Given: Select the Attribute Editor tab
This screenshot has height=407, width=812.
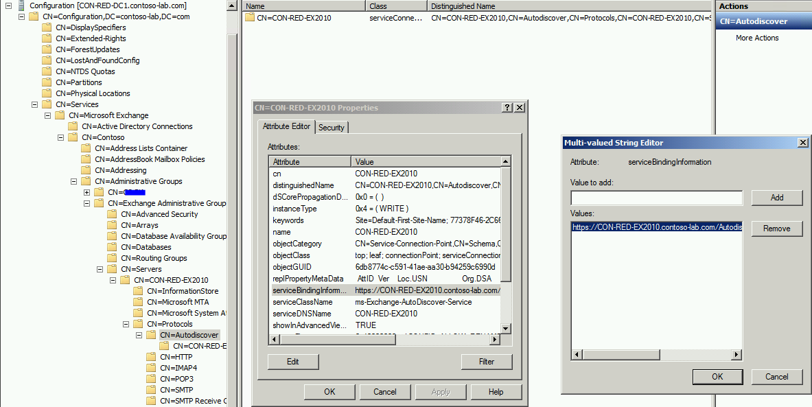Looking at the screenshot, I should (x=286, y=126).
